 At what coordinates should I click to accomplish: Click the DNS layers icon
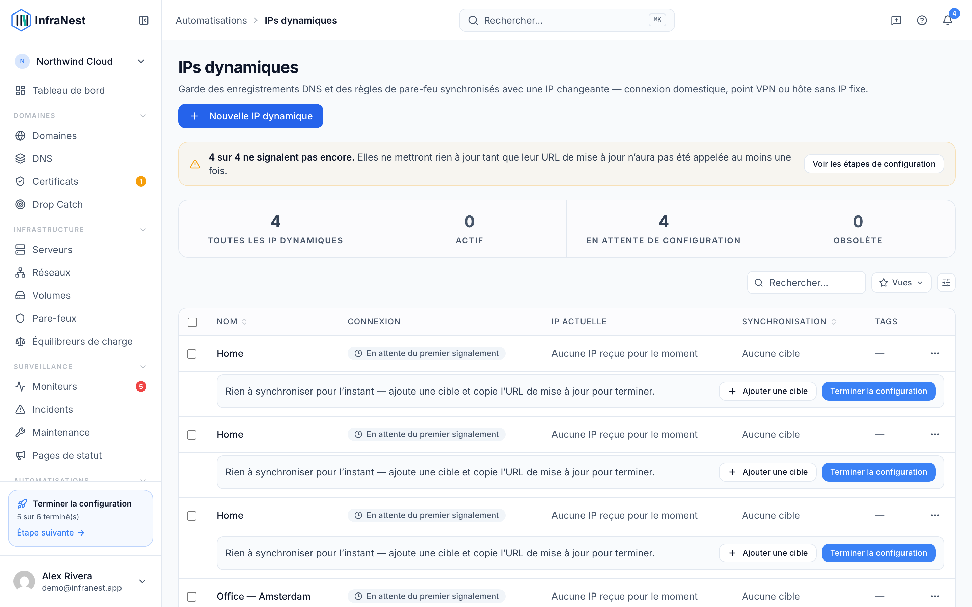click(20, 158)
